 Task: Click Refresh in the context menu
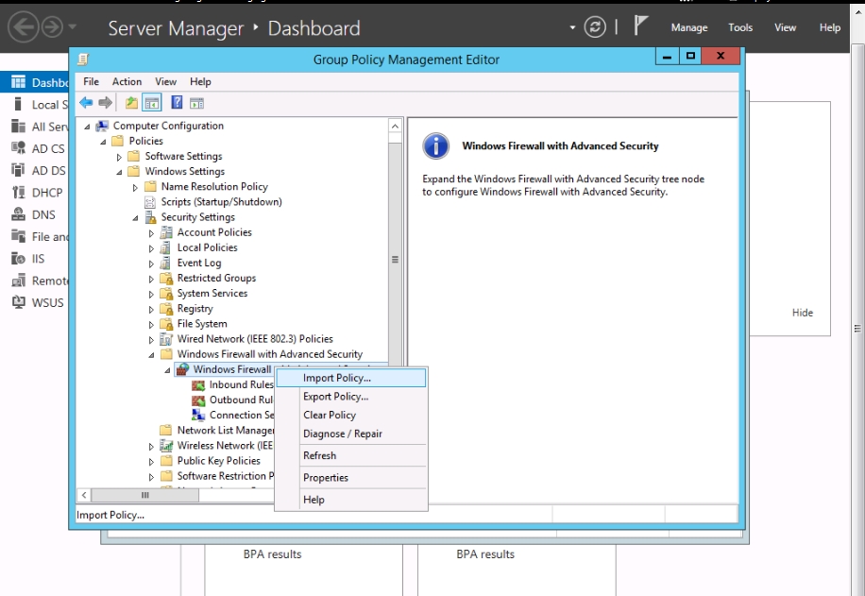pyautogui.click(x=351, y=456)
